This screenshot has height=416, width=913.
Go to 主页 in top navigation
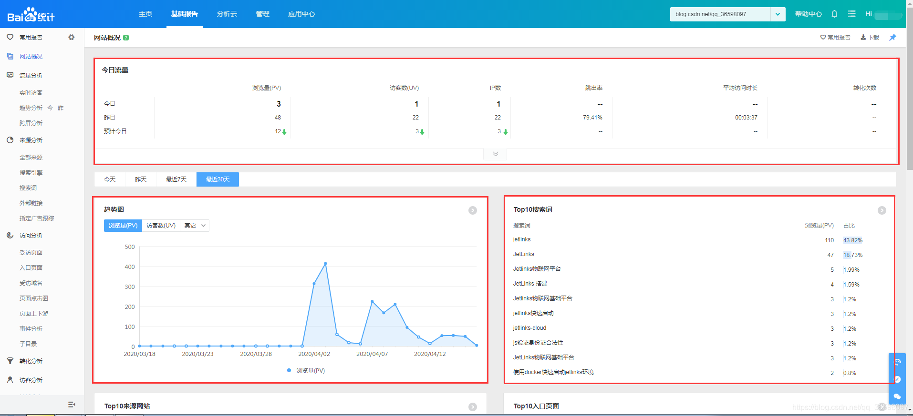[x=145, y=14]
